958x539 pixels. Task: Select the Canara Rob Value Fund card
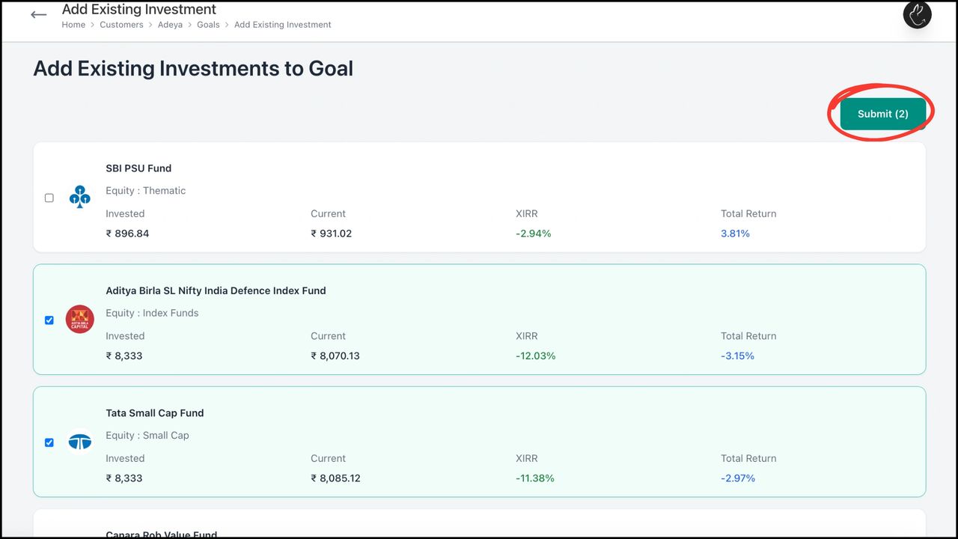tap(479, 529)
